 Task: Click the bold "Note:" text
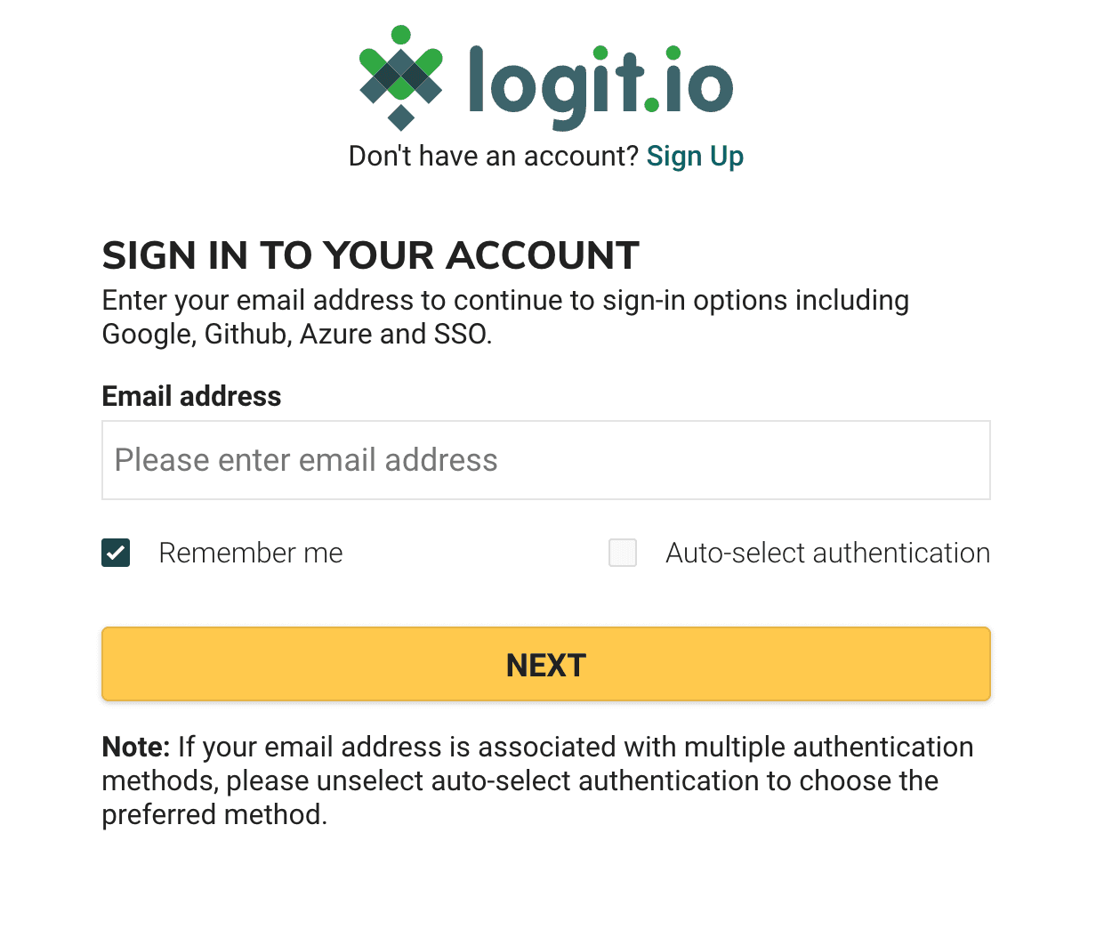click(x=135, y=747)
